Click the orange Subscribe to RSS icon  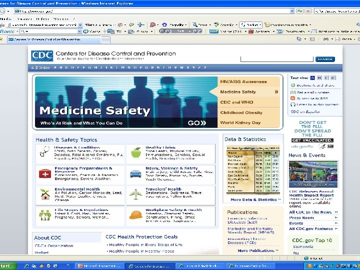tap(292, 98)
